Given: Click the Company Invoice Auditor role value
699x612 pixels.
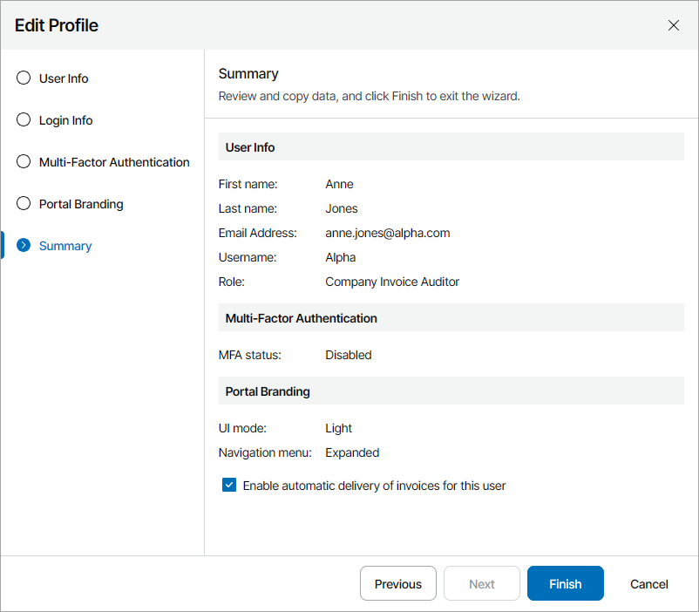Looking at the screenshot, I should (392, 282).
